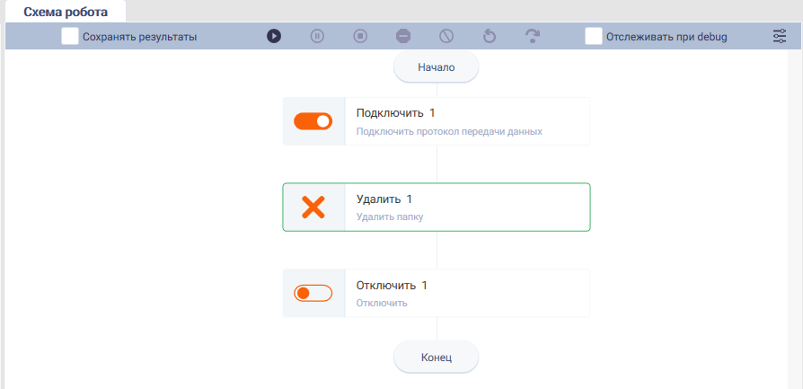
Task: Click the Play run button in toolbar
Action: (274, 37)
